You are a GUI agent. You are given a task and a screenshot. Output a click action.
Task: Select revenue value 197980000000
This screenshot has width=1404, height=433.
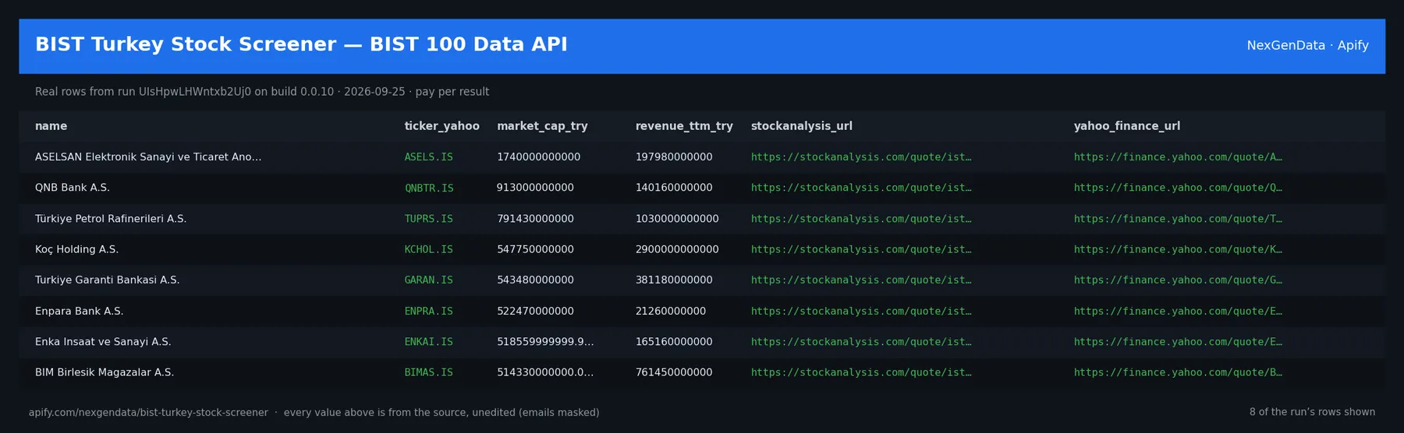(674, 157)
